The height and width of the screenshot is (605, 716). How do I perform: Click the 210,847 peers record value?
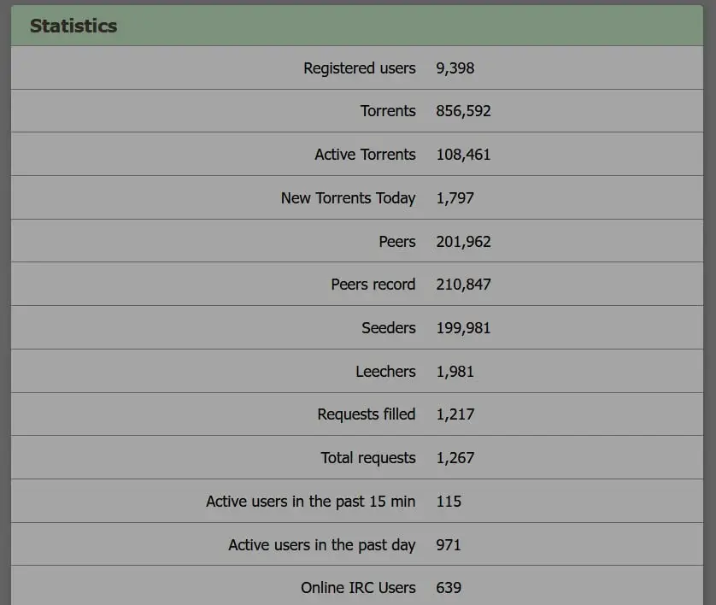[463, 285]
